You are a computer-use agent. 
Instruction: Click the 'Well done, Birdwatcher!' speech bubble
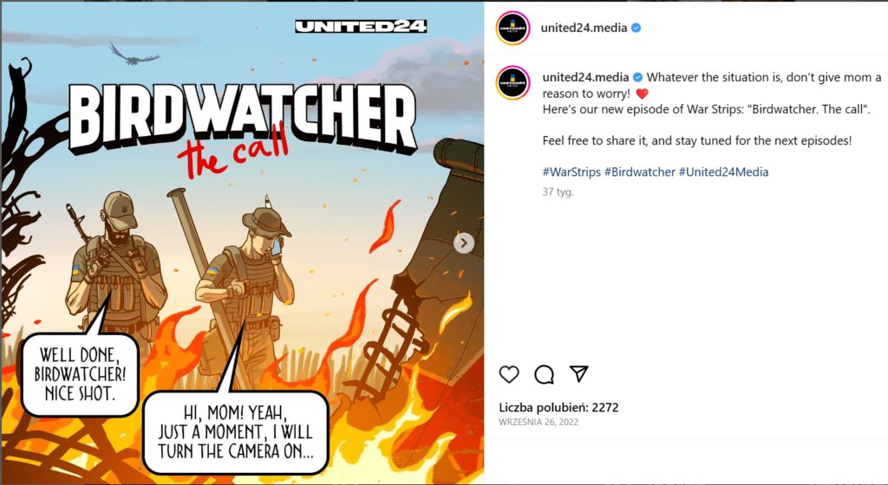(80, 374)
